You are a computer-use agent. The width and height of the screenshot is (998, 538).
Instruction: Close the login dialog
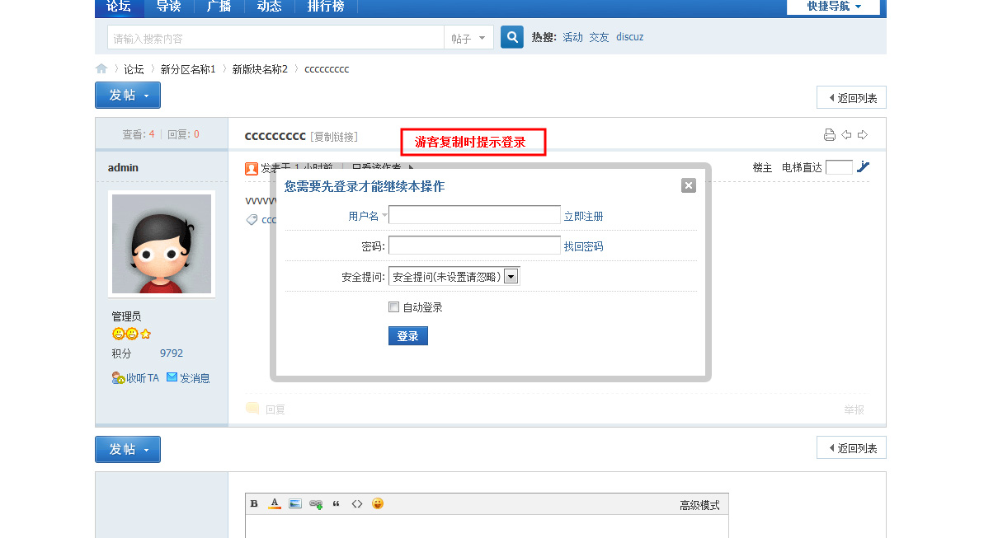click(689, 185)
